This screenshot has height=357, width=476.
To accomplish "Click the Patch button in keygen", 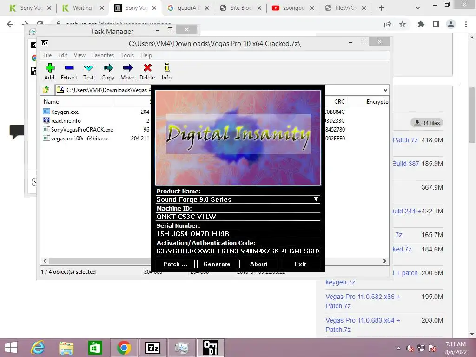I will click(x=175, y=264).
